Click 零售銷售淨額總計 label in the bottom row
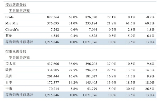 click(x=19, y=95)
